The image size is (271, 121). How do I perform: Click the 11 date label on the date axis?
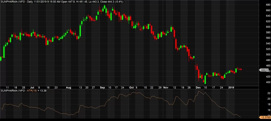8,88
